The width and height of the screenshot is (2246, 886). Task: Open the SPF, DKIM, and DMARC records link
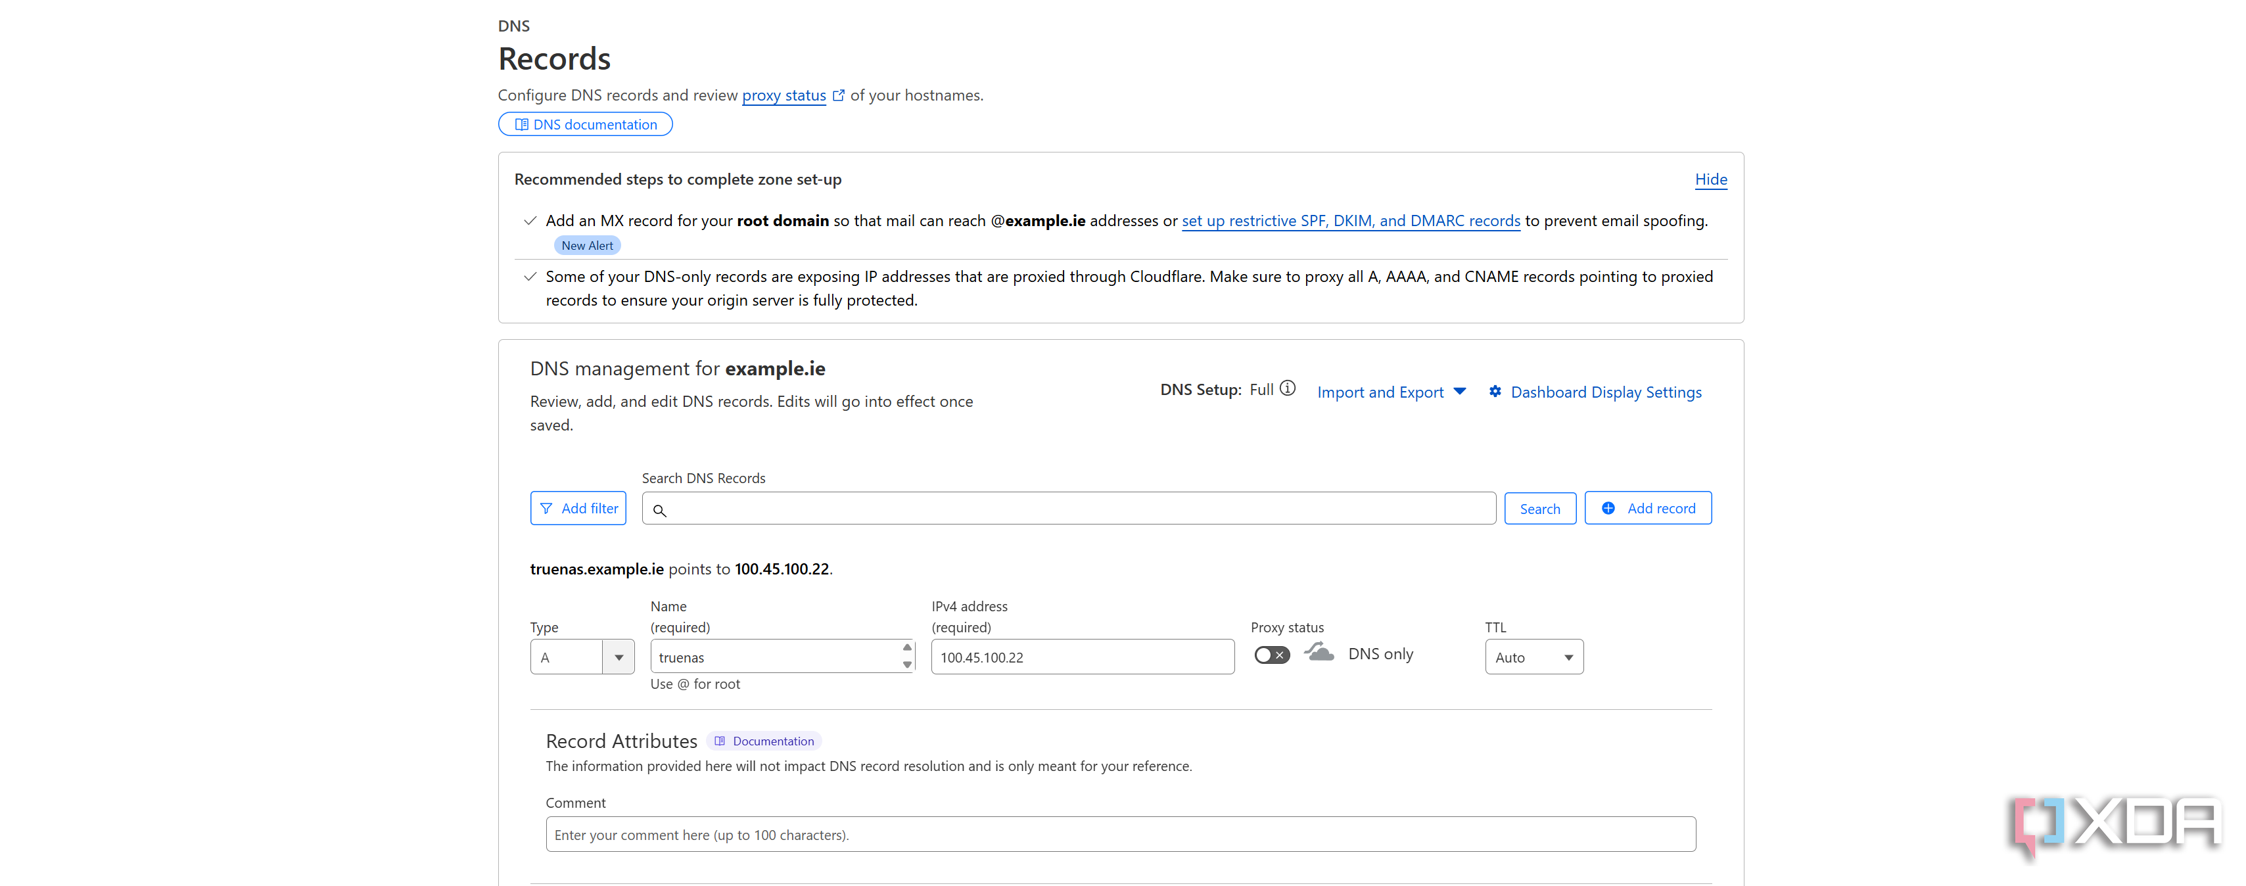[x=1351, y=221]
